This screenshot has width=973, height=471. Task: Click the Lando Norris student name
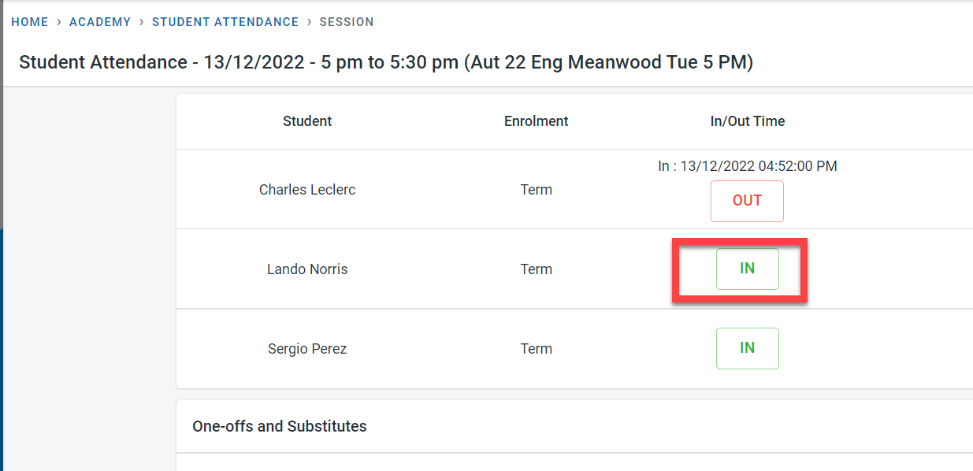tap(307, 269)
